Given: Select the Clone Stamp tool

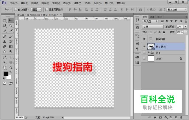Looking at the screenshot, I should 5,41.
